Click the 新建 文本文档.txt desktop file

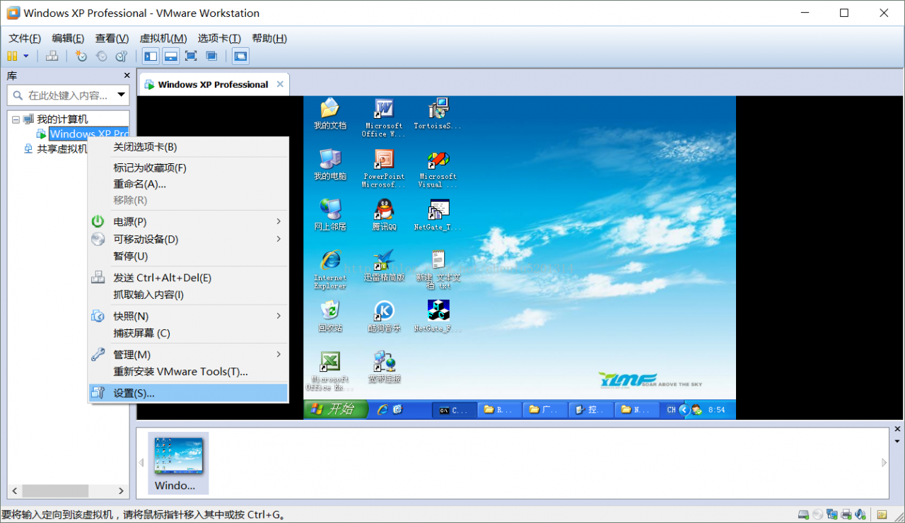pyautogui.click(x=438, y=270)
